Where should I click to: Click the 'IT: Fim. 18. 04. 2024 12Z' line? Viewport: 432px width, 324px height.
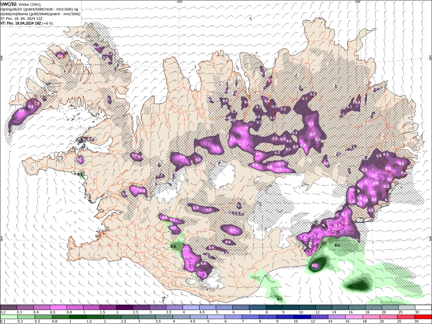tap(22, 19)
